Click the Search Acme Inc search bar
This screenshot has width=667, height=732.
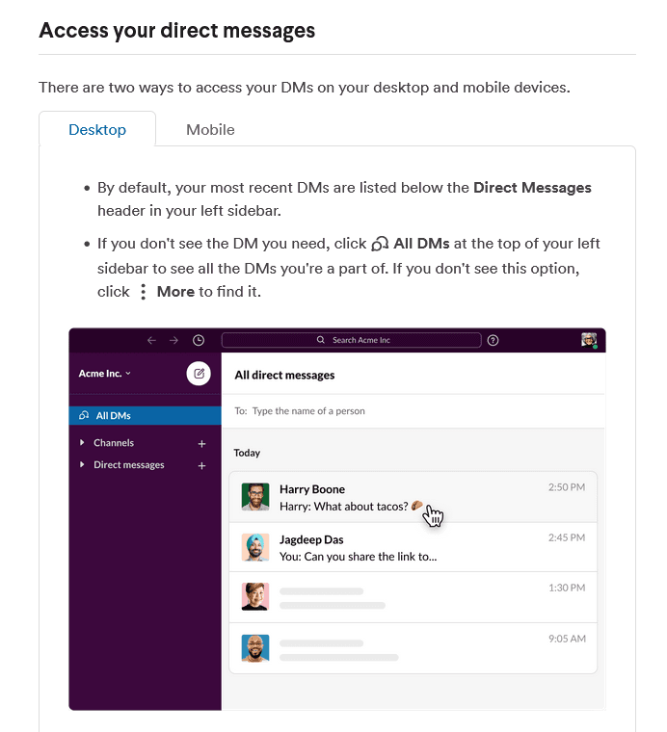point(351,340)
